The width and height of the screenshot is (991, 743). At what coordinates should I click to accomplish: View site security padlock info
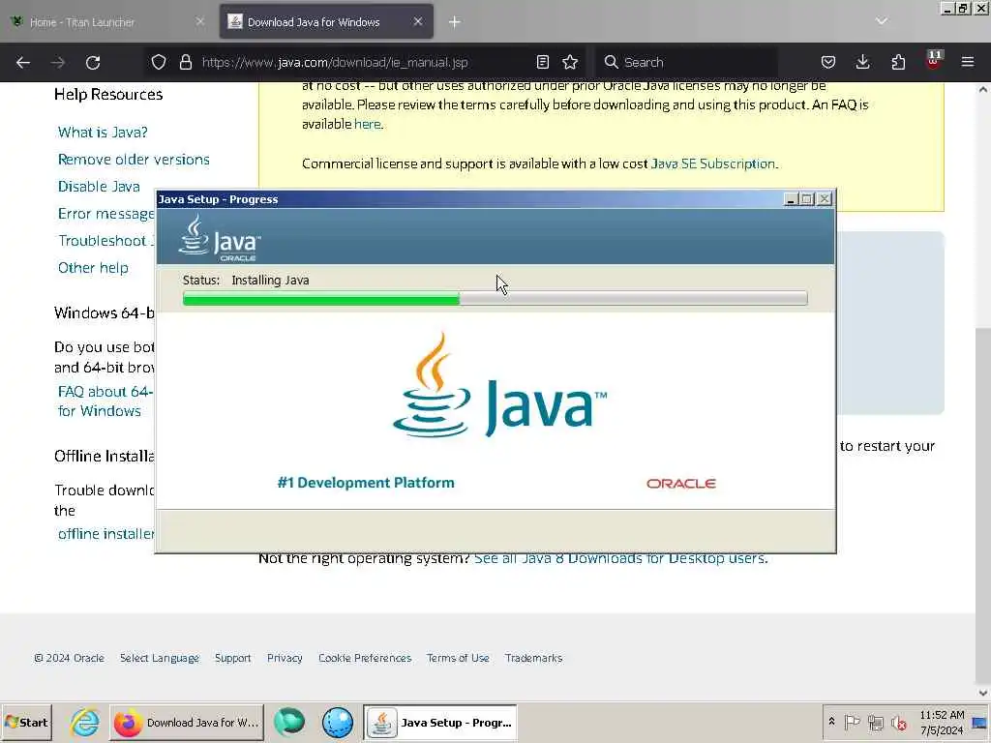(x=185, y=62)
